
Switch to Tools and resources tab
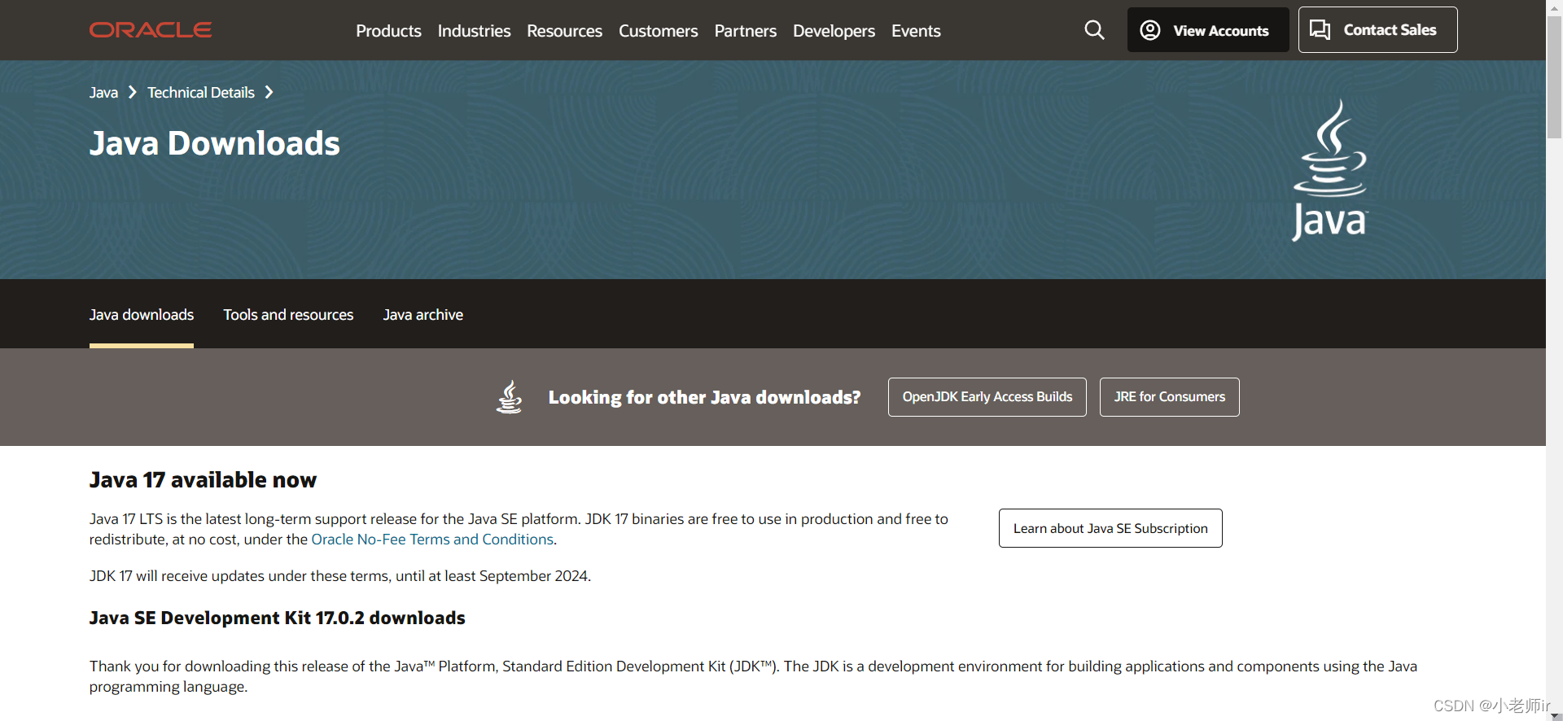pyautogui.click(x=288, y=315)
